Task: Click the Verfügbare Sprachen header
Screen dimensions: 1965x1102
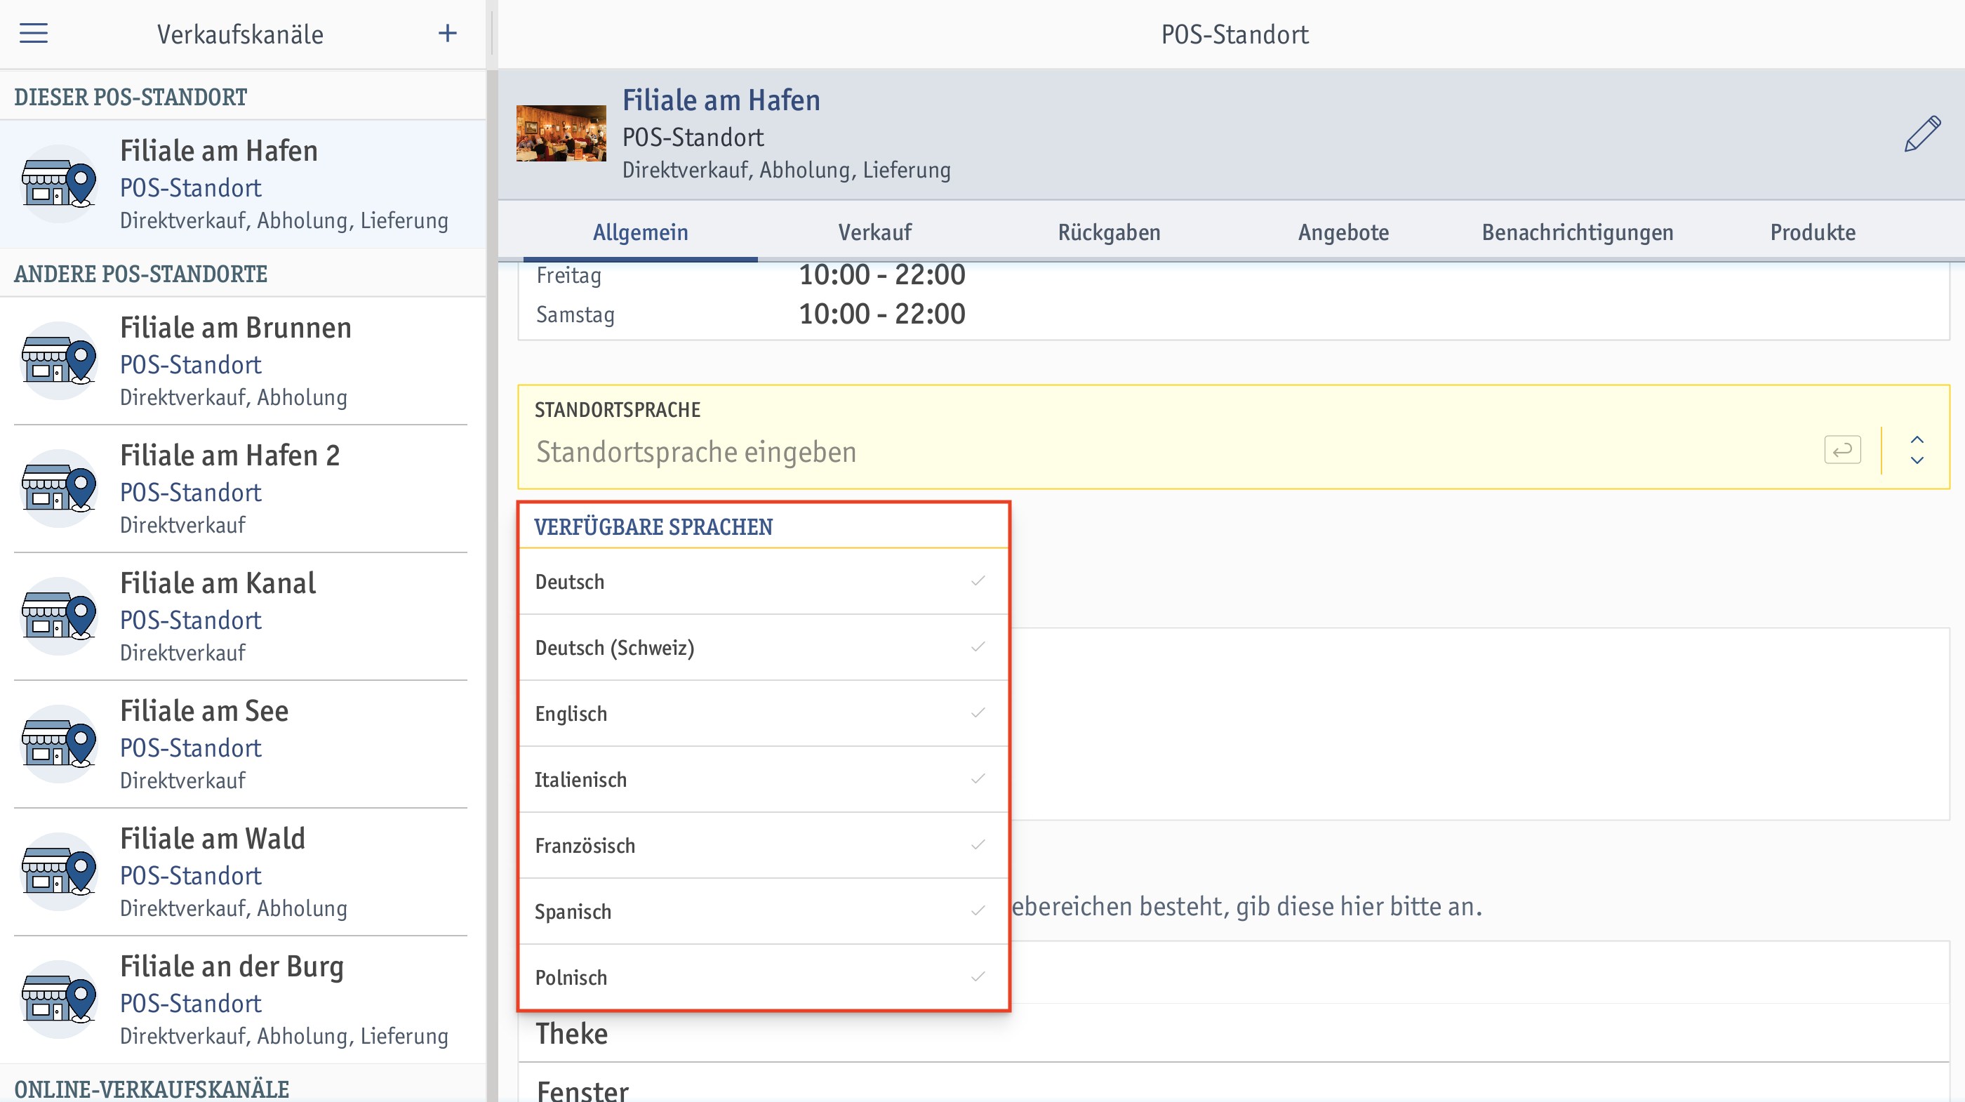Action: coord(653,526)
